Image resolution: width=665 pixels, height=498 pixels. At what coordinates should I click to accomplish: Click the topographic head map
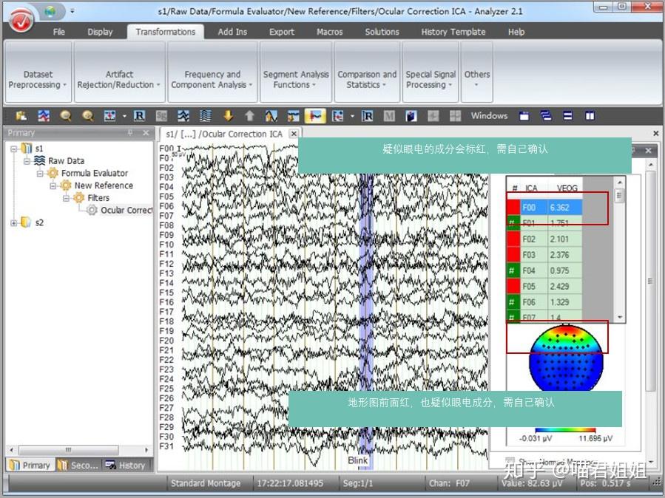(x=566, y=358)
